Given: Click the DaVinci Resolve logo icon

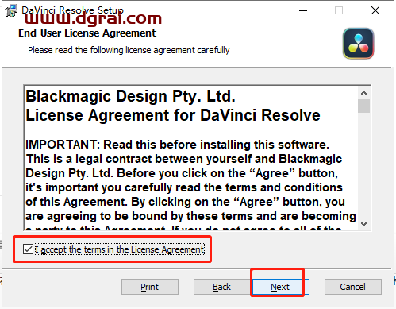Looking at the screenshot, I should pos(359,44).
